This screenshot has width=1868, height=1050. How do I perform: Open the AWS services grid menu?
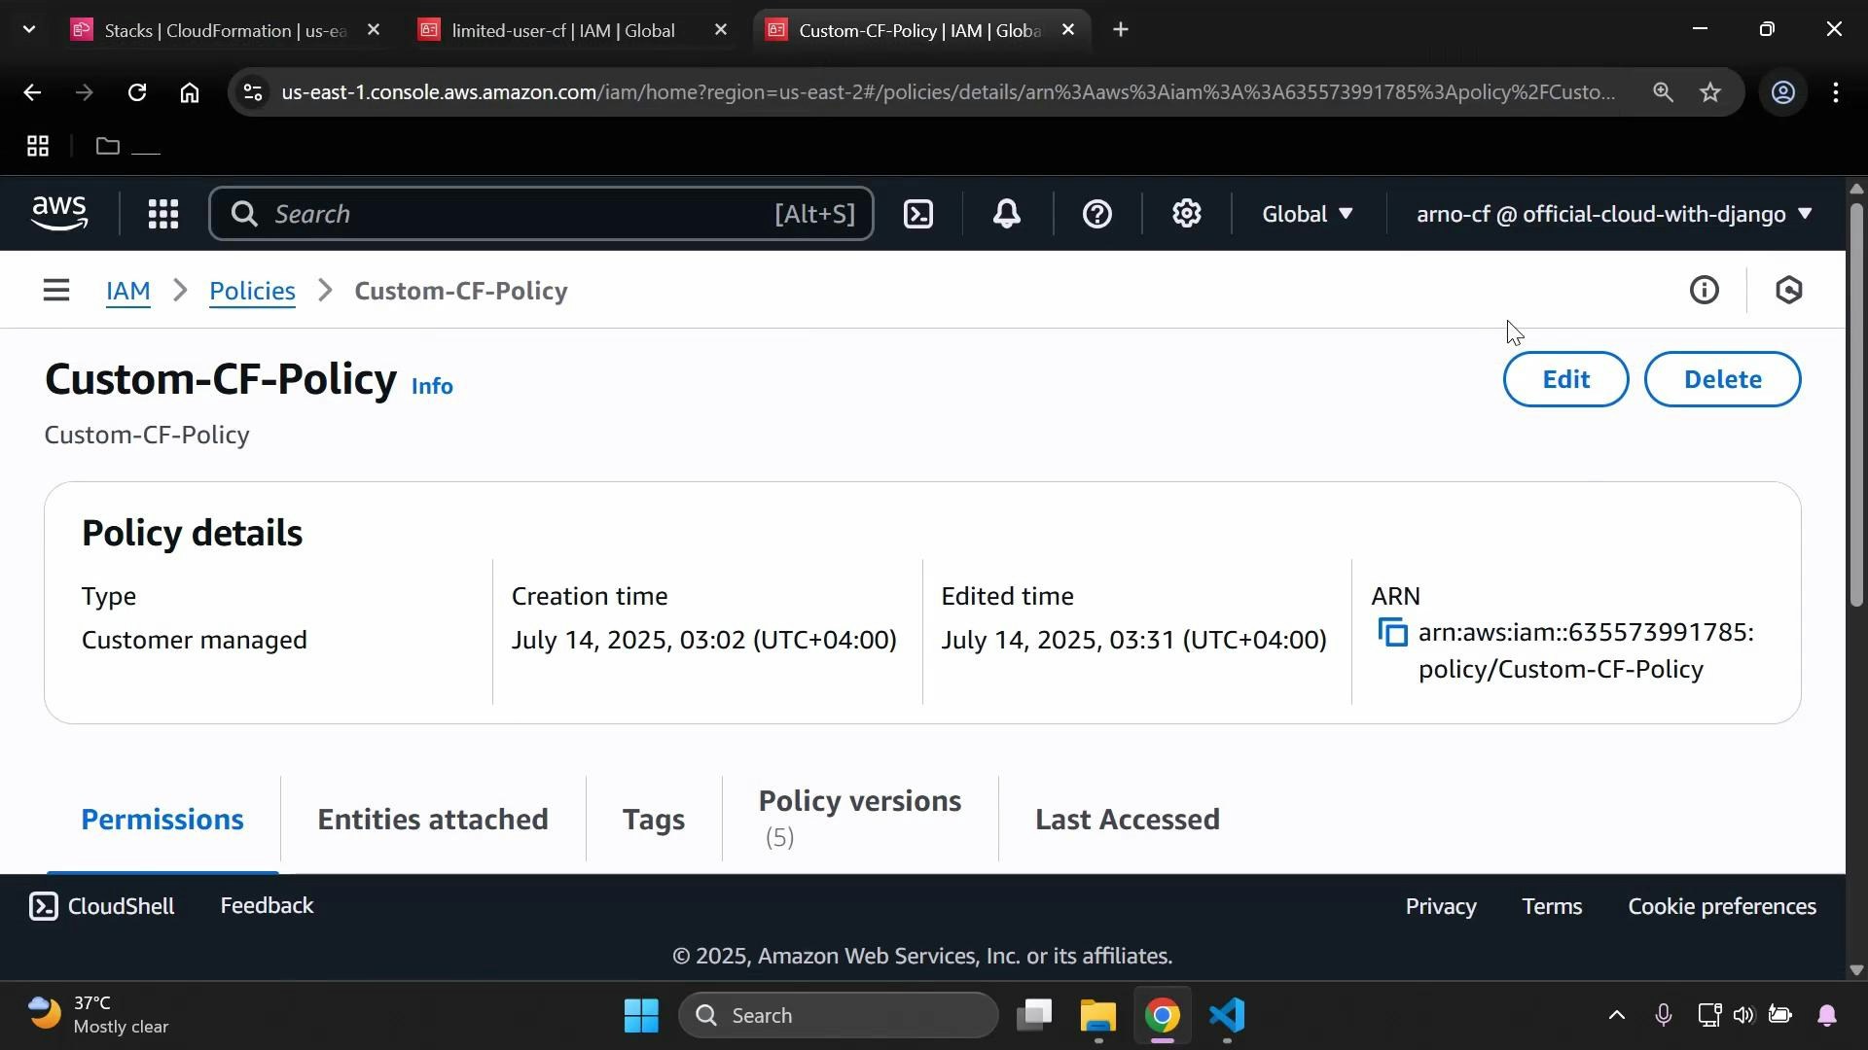(163, 215)
